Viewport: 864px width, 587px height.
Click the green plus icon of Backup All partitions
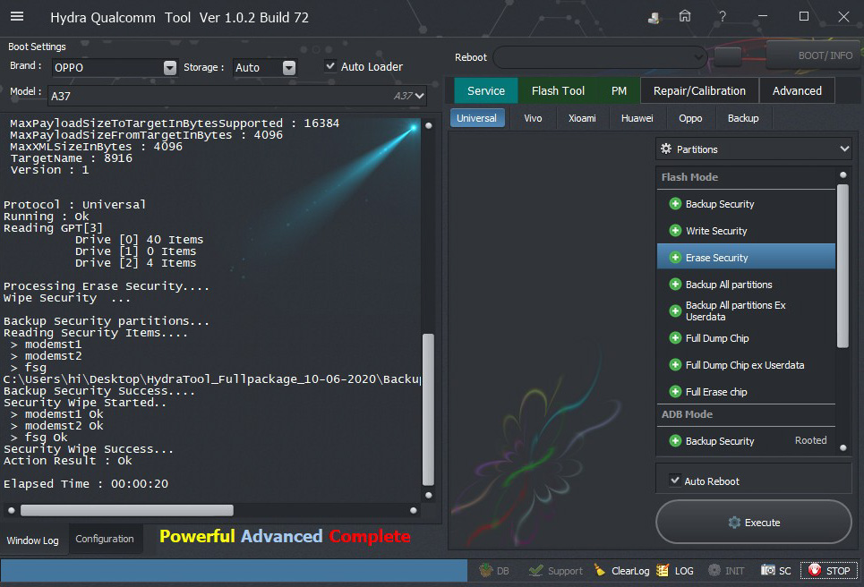(x=675, y=285)
